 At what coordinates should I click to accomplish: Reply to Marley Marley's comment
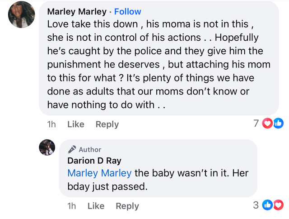point(107,124)
